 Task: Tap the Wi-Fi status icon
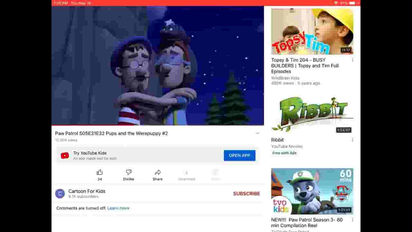[336, 3]
